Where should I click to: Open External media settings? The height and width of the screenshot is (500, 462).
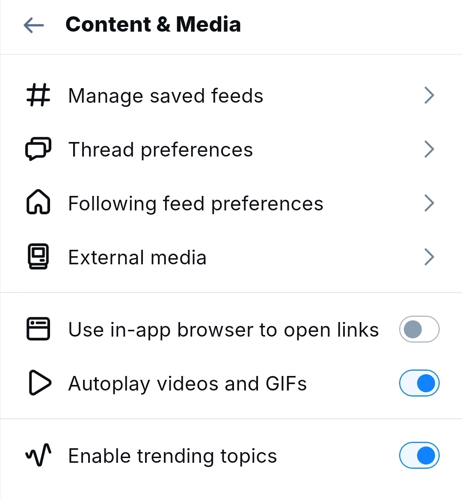137,257
